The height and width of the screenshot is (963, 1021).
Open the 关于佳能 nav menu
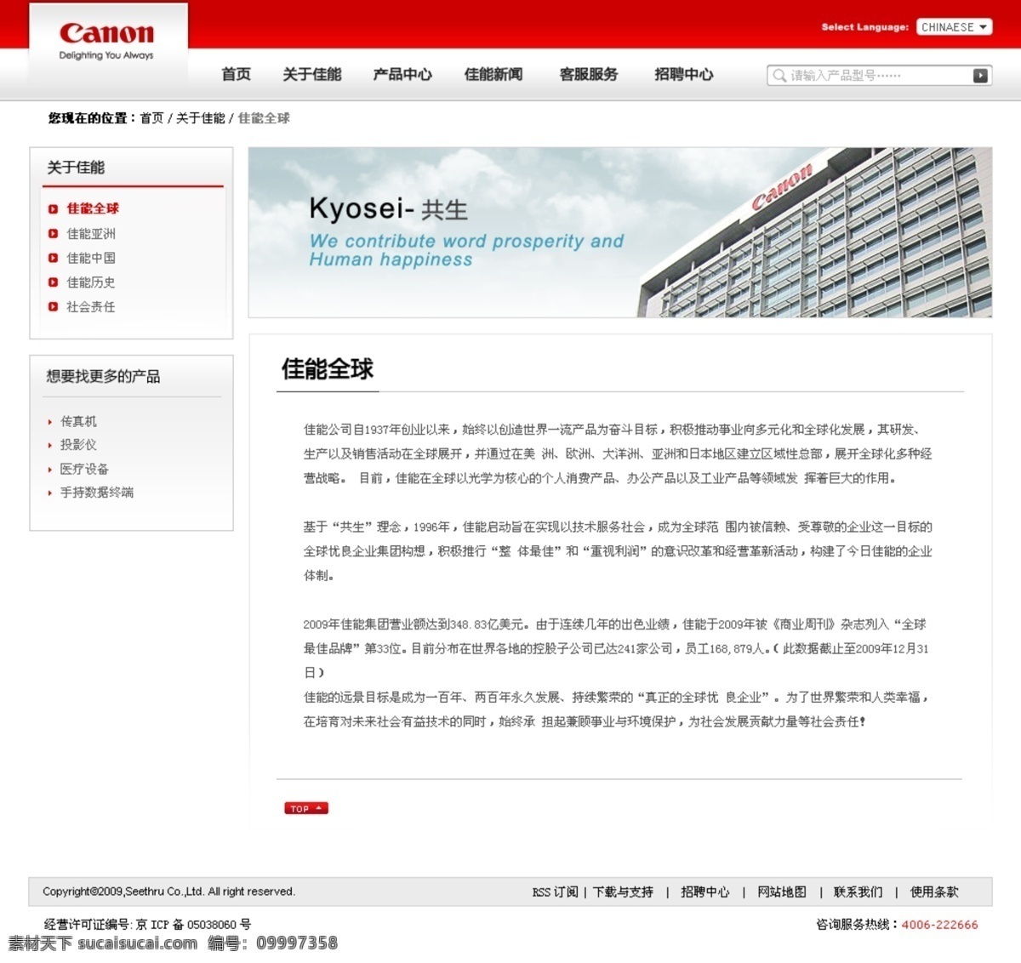312,74
